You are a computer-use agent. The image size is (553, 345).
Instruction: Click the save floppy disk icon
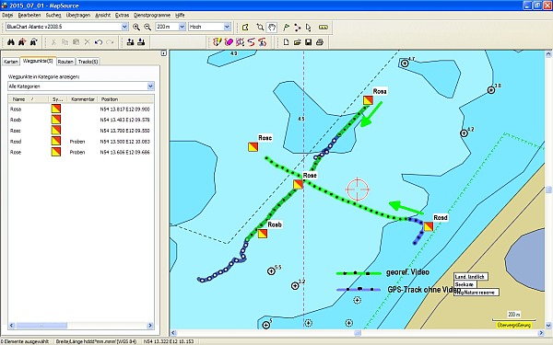pyautogui.click(x=308, y=42)
